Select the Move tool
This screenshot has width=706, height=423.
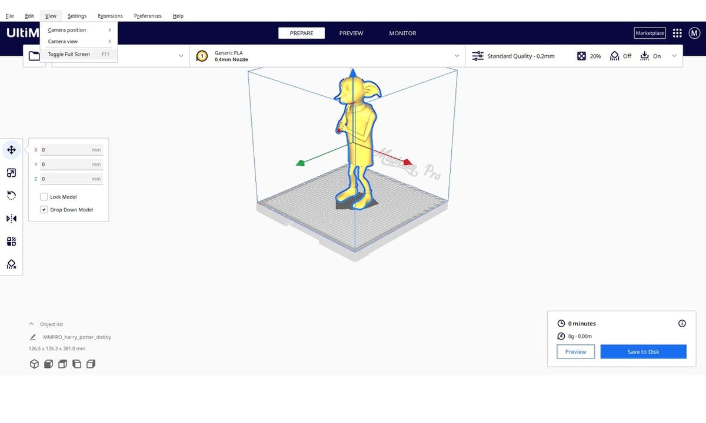click(11, 150)
